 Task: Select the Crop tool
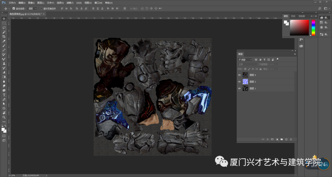click(4, 37)
